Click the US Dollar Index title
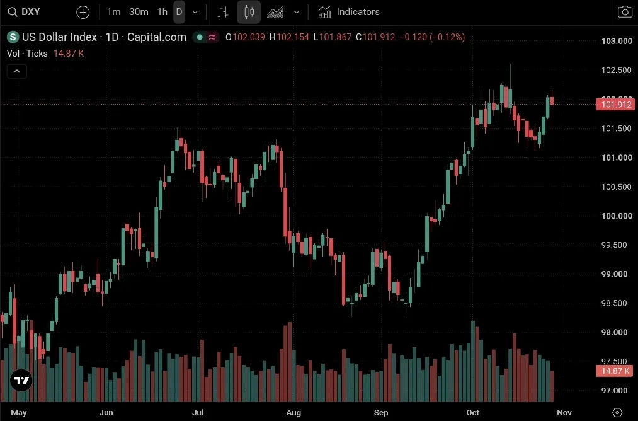The width and height of the screenshot is (638, 421). coord(104,37)
